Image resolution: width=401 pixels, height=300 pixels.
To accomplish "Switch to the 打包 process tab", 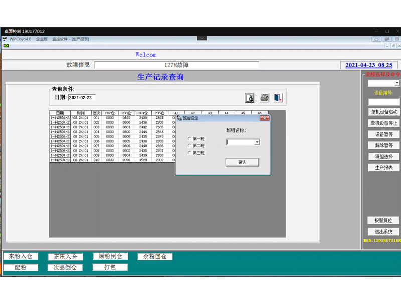I will [x=110, y=267].
